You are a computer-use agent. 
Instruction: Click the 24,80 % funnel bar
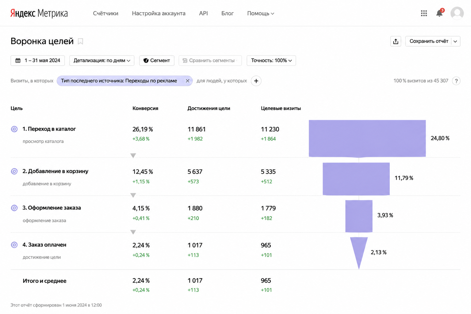(367, 139)
